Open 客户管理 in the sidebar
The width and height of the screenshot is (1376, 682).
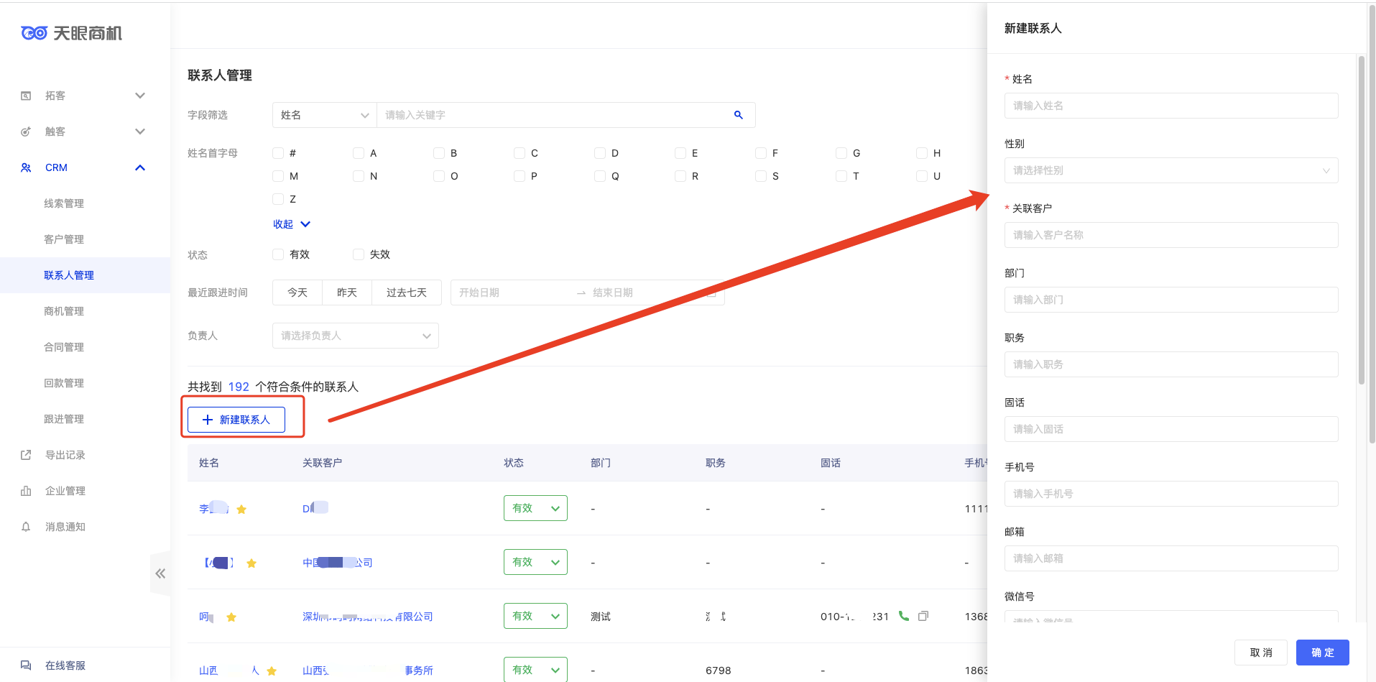(x=64, y=239)
